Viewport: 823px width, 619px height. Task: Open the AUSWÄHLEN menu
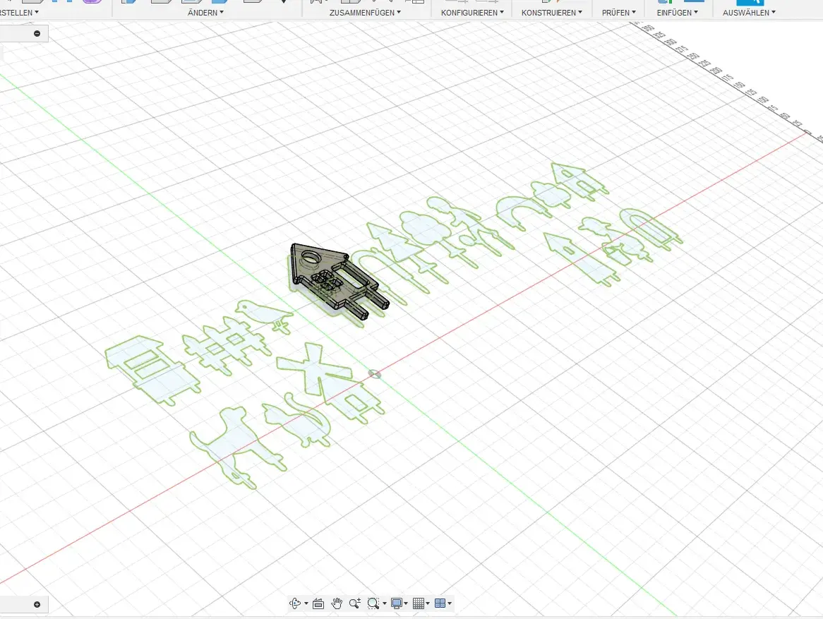749,13
